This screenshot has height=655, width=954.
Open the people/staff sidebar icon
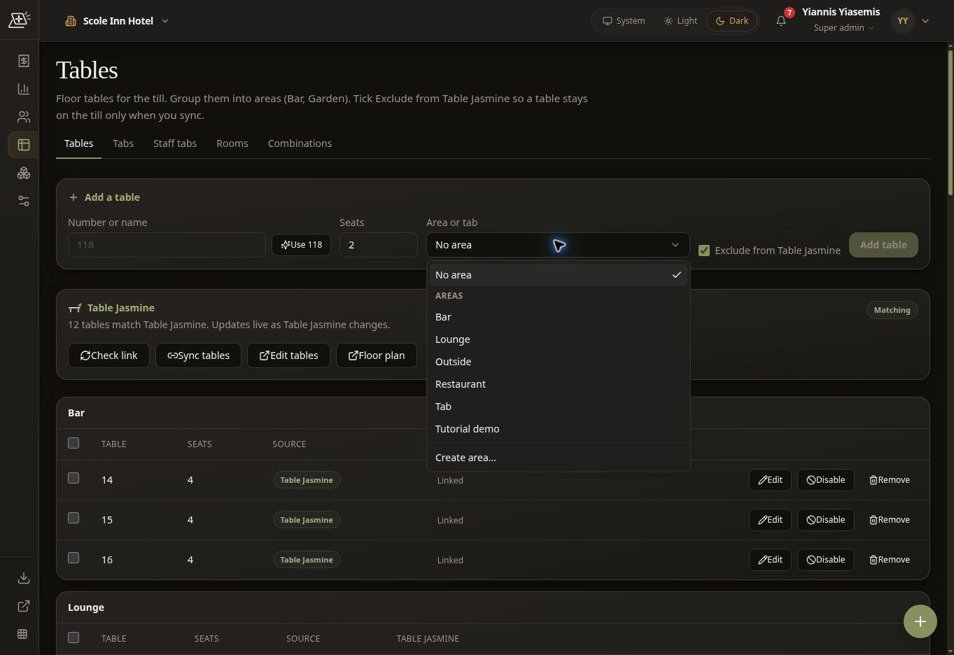tap(23, 117)
